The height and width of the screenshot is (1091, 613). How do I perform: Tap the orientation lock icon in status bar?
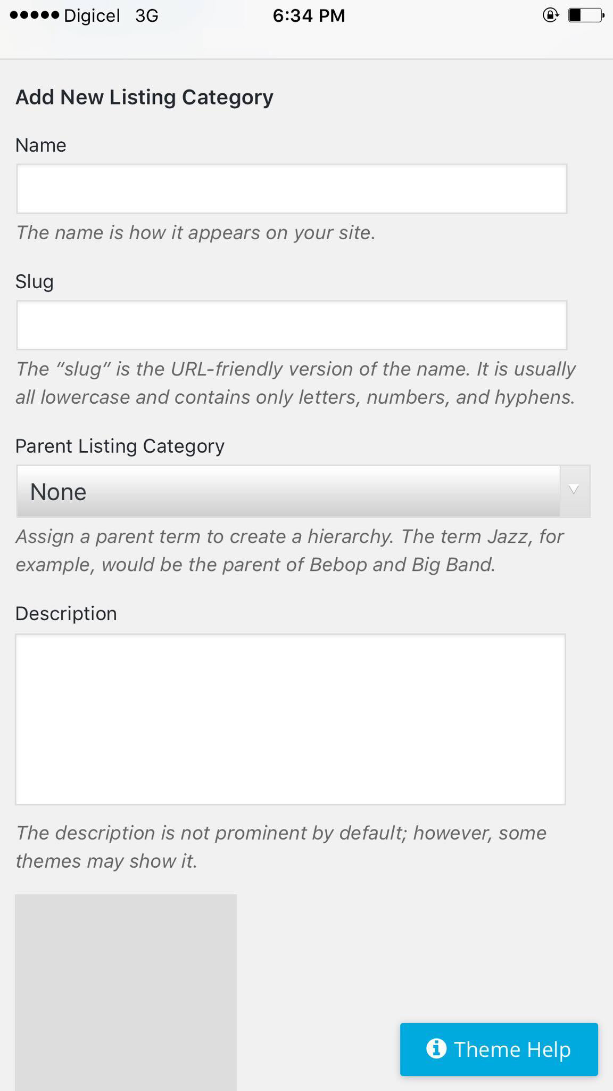[x=550, y=15]
